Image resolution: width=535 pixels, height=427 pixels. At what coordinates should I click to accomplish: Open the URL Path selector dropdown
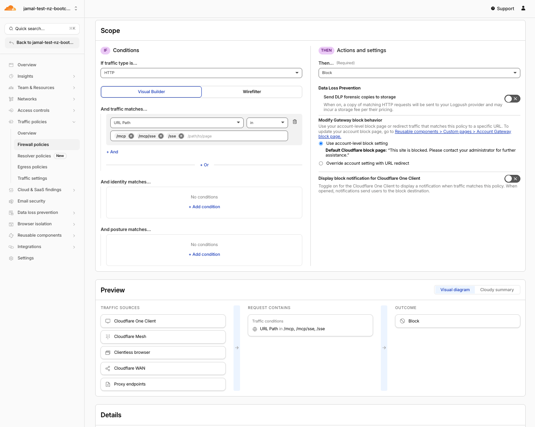click(x=177, y=122)
